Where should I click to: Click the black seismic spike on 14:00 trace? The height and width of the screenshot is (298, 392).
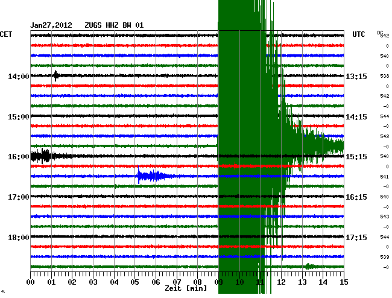click(55, 75)
